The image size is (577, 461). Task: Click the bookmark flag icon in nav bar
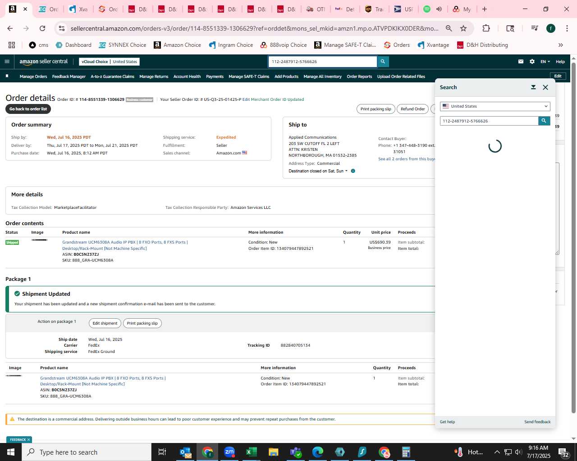(7, 76)
